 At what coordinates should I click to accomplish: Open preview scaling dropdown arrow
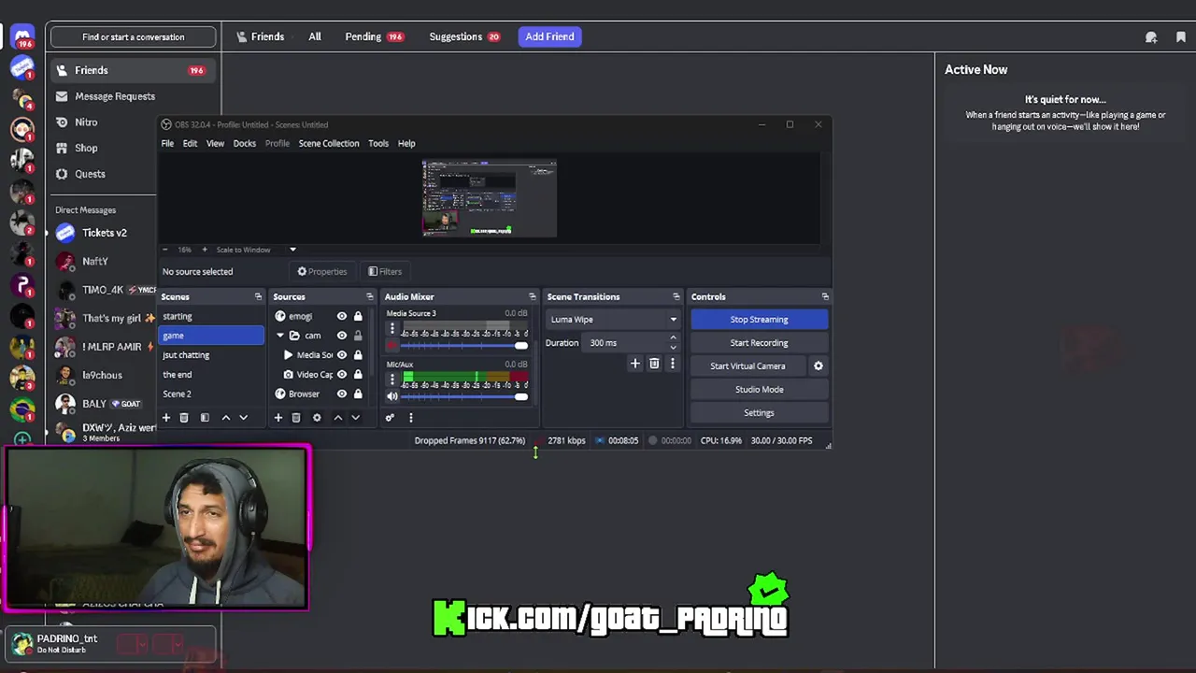(x=292, y=250)
